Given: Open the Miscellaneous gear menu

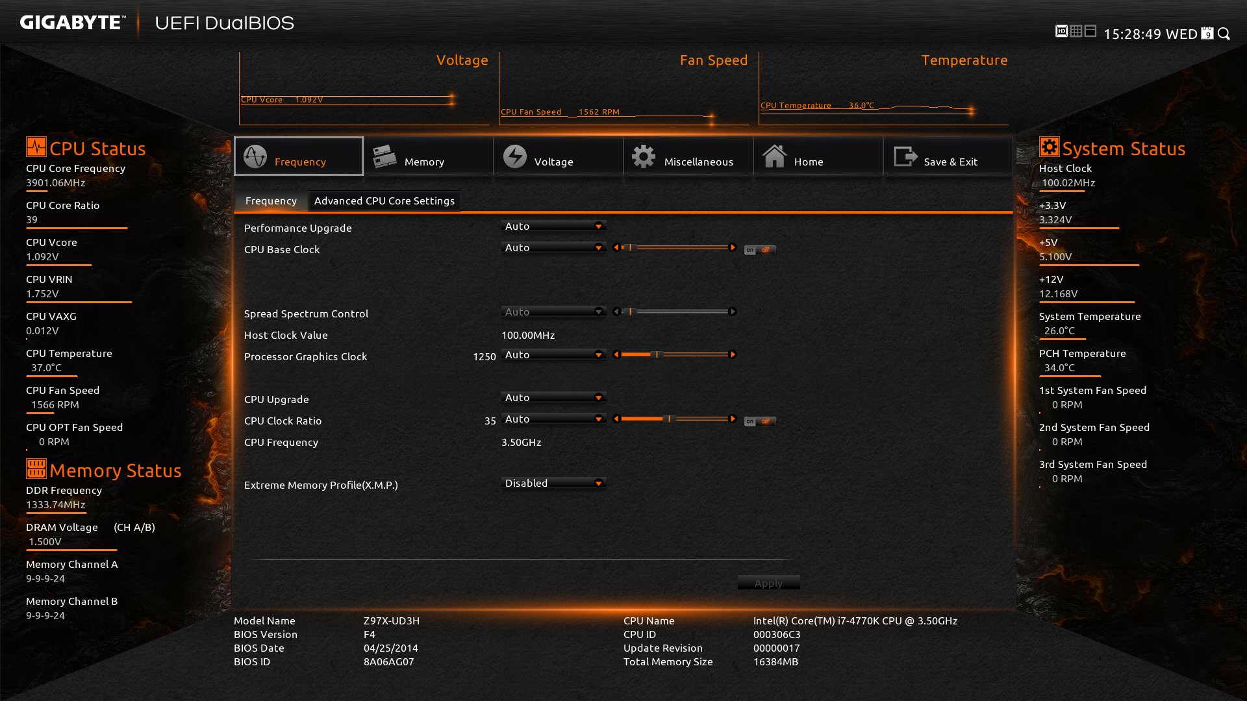Looking at the screenshot, I should click(688, 156).
